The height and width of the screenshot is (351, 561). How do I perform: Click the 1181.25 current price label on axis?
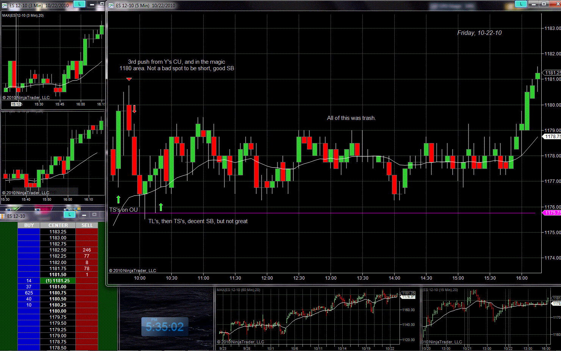pos(552,72)
